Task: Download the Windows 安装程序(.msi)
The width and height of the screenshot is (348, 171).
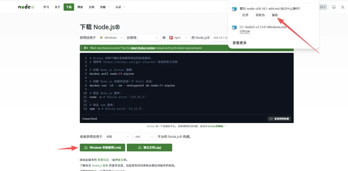Action: point(102,147)
